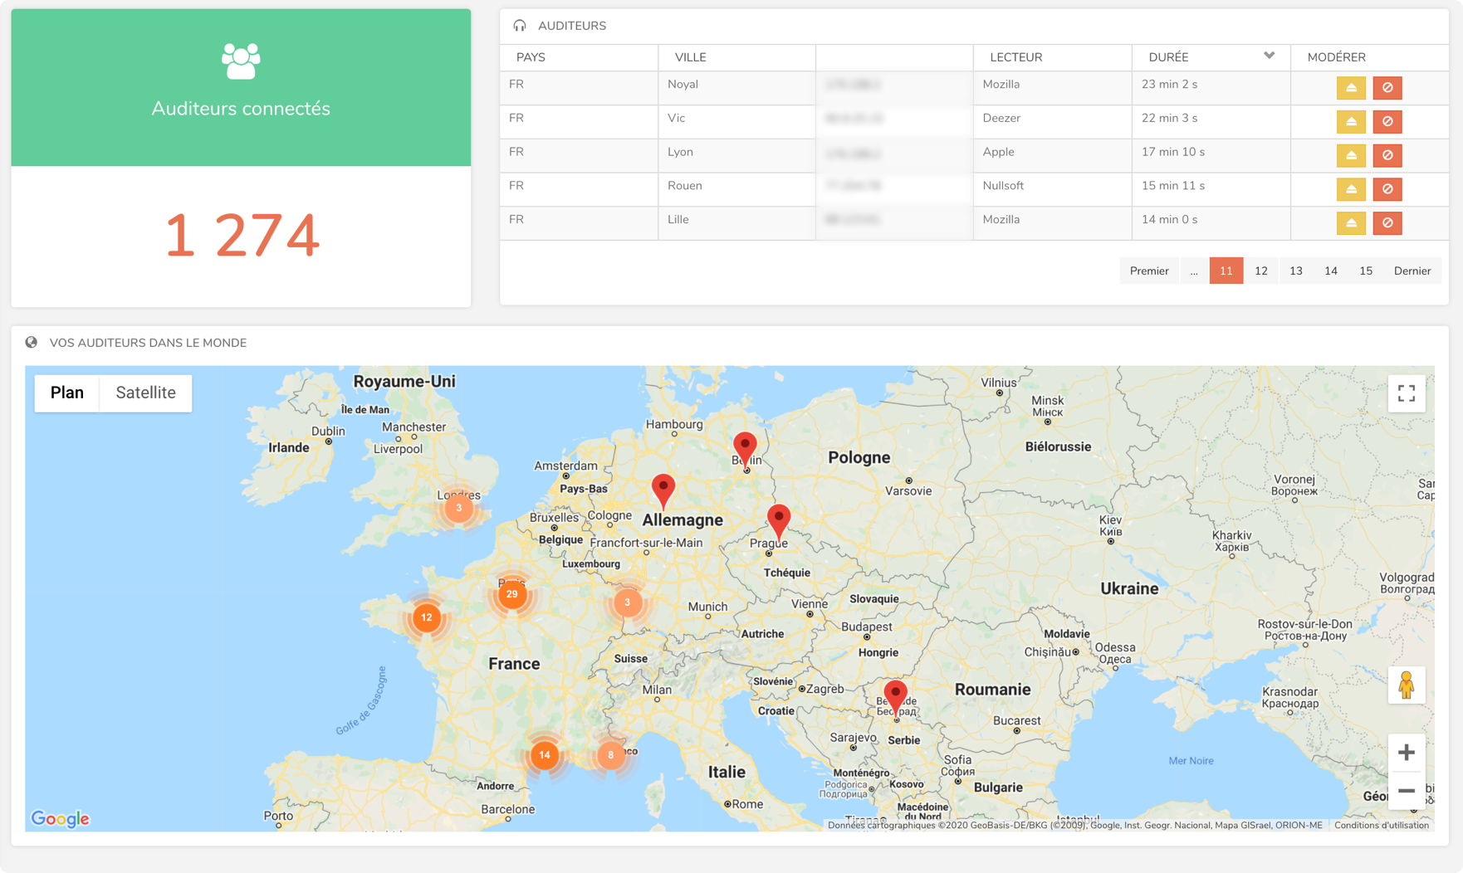Open the cluster of 8 listeners near Monaco
This screenshot has width=1463, height=873.
pyautogui.click(x=611, y=755)
